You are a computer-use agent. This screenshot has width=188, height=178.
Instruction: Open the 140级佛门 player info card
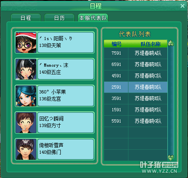(66, 149)
